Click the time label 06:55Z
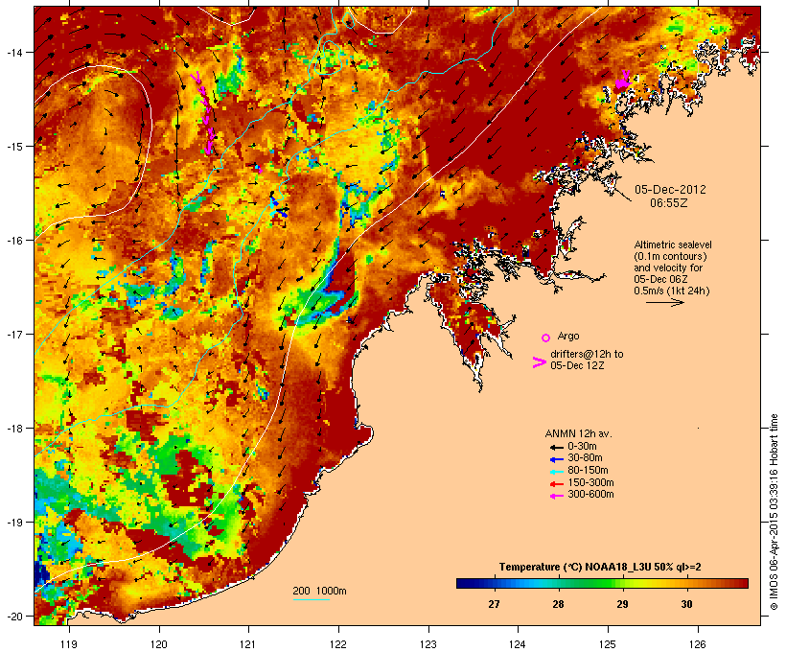 (x=669, y=203)
